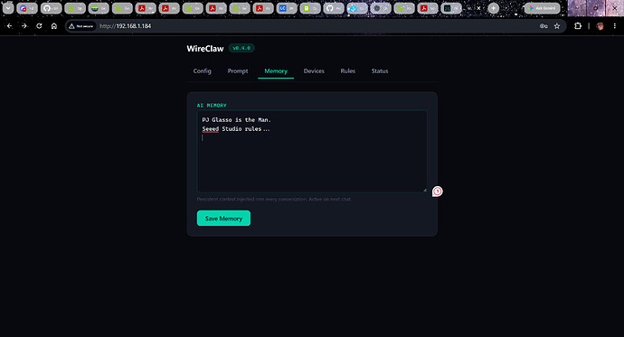Click the Ask Gemini button

(x=542, y=8)
